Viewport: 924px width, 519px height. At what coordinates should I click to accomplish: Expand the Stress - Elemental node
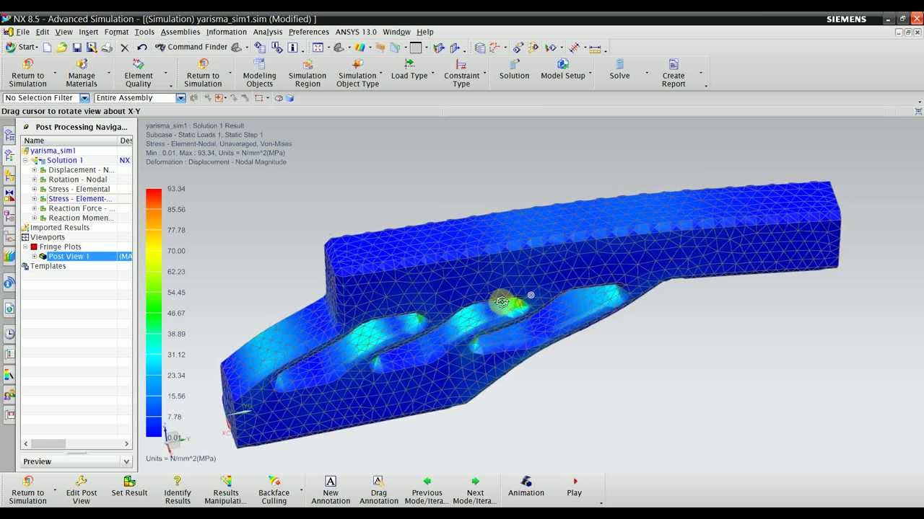pyautogui.click(x=34, y=189)
